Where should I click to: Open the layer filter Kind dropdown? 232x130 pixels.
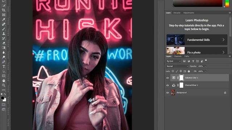174,61
